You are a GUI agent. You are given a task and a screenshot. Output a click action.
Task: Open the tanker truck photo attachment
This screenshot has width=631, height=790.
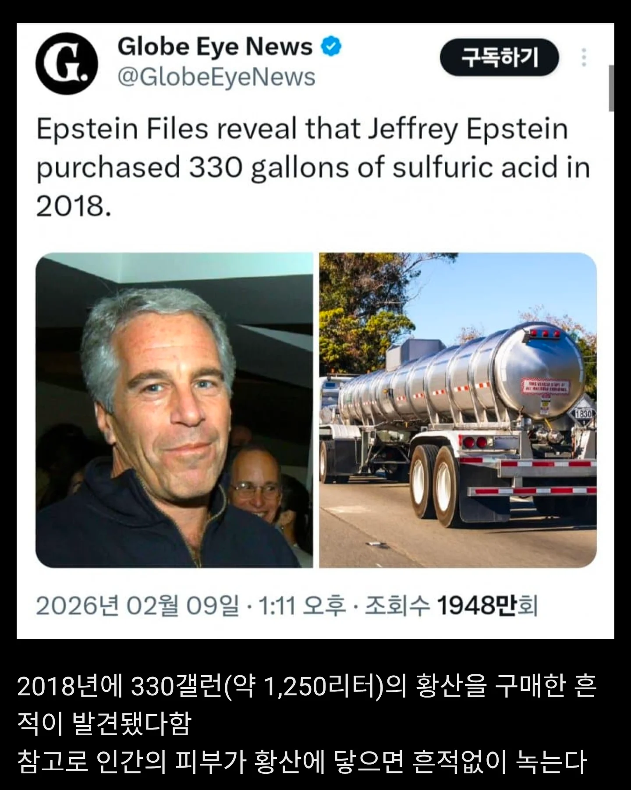pos(457,410)
